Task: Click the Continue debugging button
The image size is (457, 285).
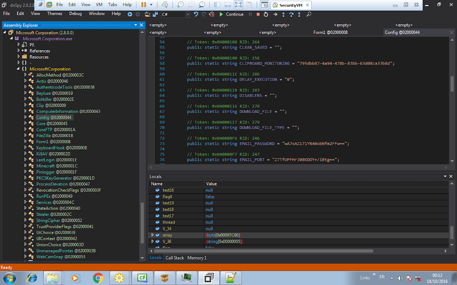Action: click(x=231, y=14)
